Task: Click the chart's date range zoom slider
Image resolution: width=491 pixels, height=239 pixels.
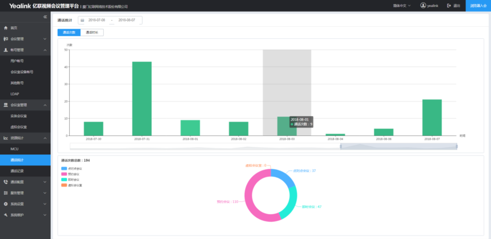Action: pos(399,146)
